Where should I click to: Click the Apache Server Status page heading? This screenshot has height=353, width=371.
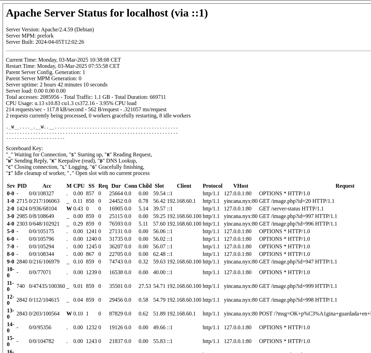[x=107, y=13]
